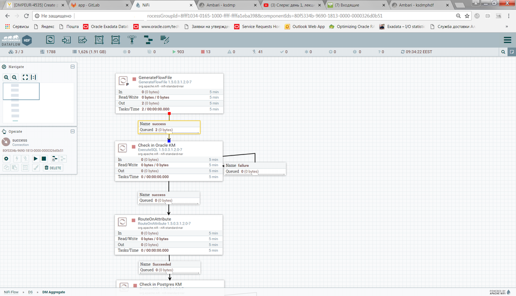Click the Disable icon in Operate panel
Viewport: 516px width, 296px height.
[x=25, y=159]
